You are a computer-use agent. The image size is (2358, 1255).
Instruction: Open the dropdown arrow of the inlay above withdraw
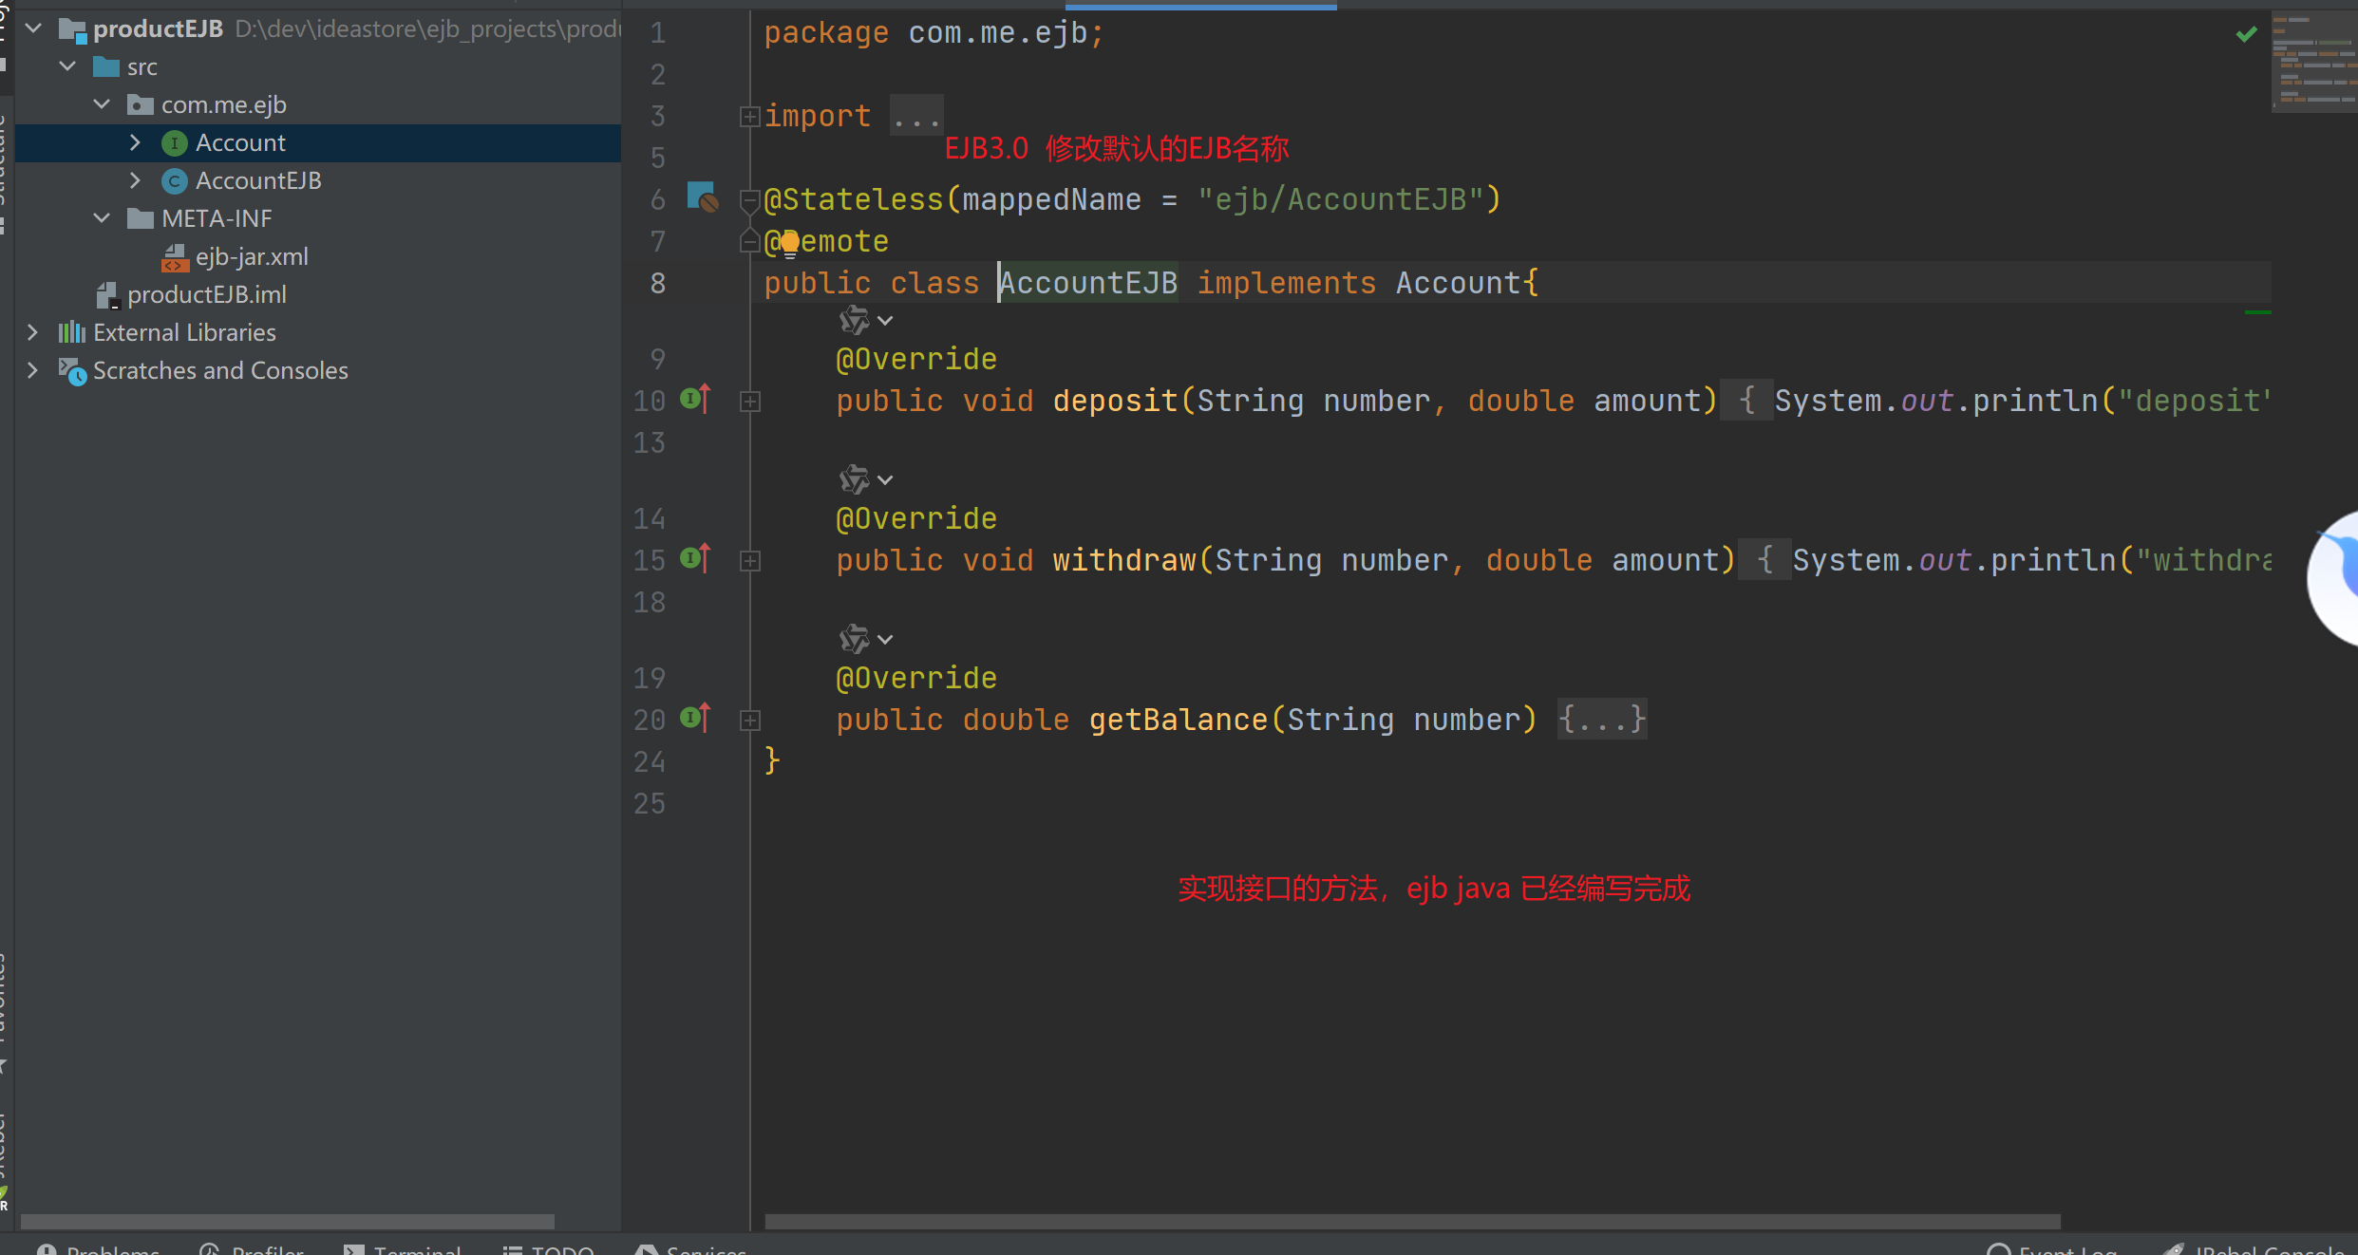pyautogui.click(x=885, y=480)
